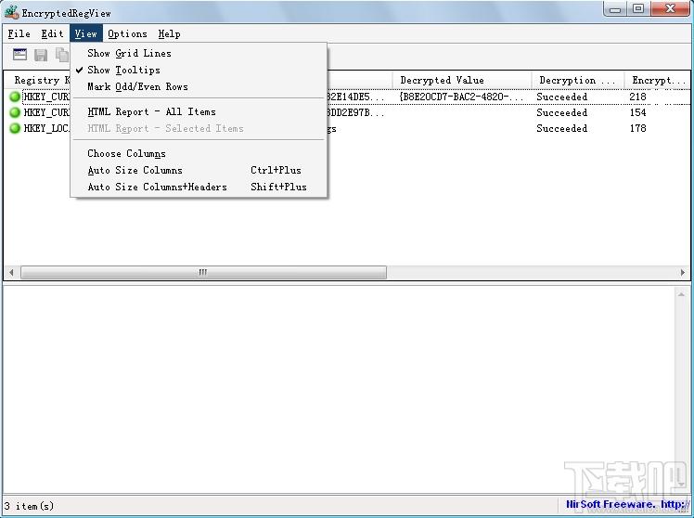Open the Options menu
The height and width of the screenshot is (518, 694).
127,33
